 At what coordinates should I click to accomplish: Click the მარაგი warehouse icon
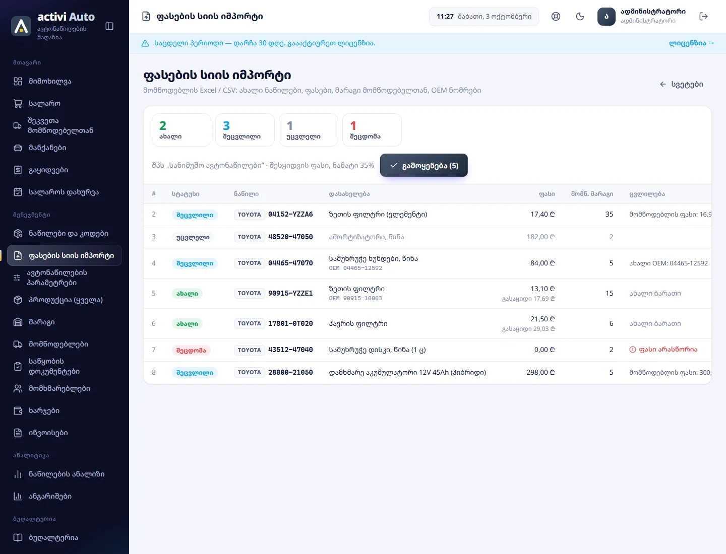18,322
